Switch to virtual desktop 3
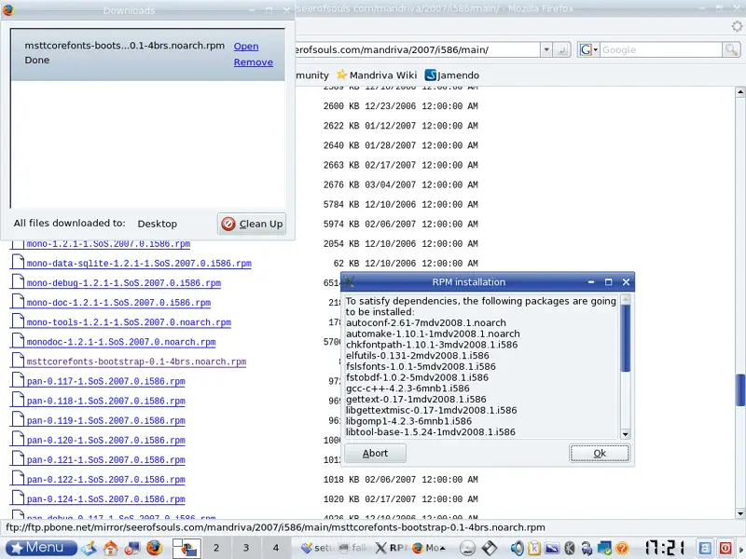The height and width of the screenshot is (559, 746). coord(246,548)
